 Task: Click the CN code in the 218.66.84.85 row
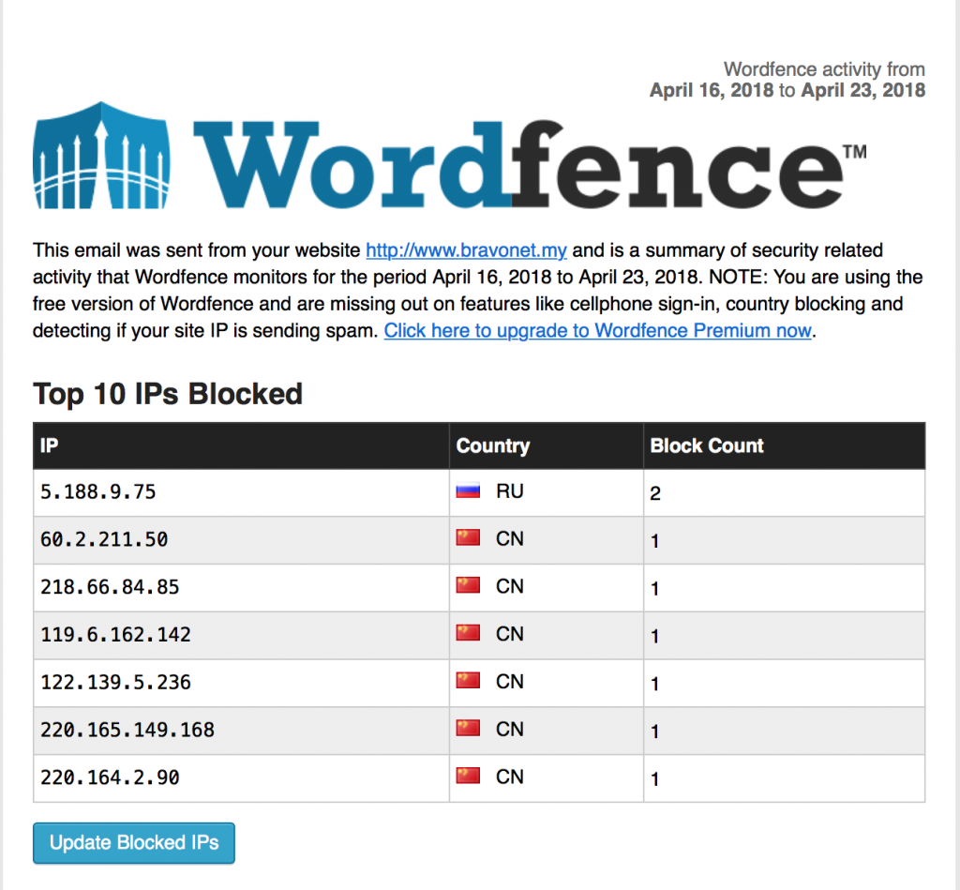tap(509, 587)
